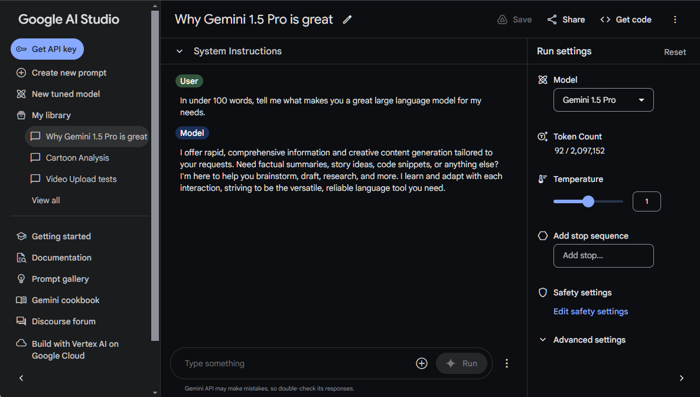Collapse the right Run settings panel
700x397 pixels.
[x=682, y=378]
